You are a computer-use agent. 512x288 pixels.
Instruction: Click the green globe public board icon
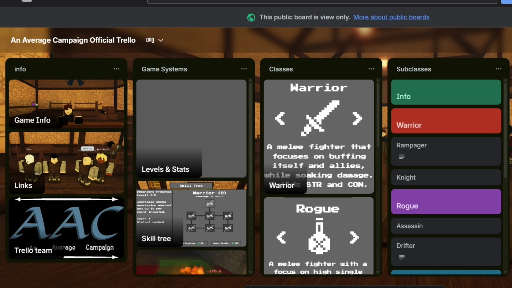coord(251,17)
